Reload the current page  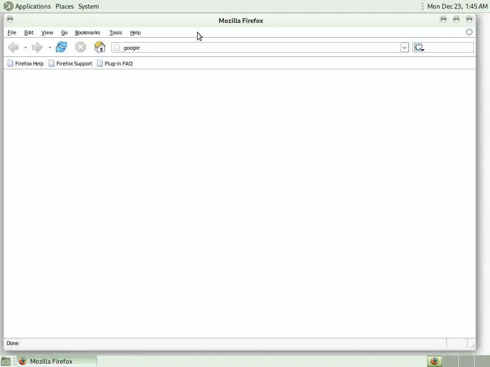[61, 47]
